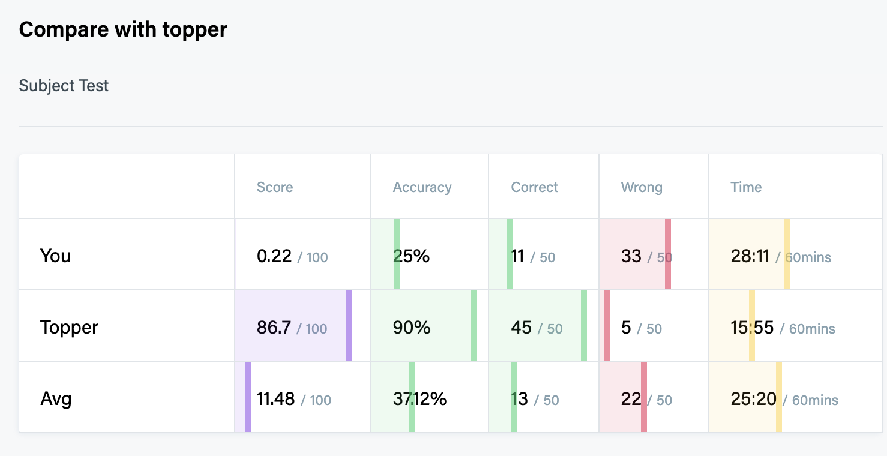Click the "Compare with topper" heading

point(123,29)
